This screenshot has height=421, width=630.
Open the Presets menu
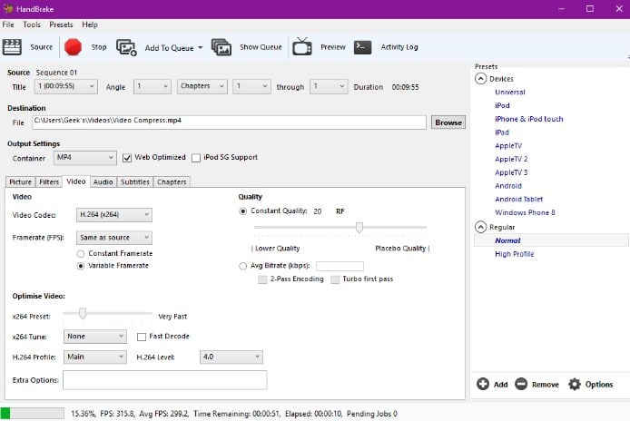[61, 24]
